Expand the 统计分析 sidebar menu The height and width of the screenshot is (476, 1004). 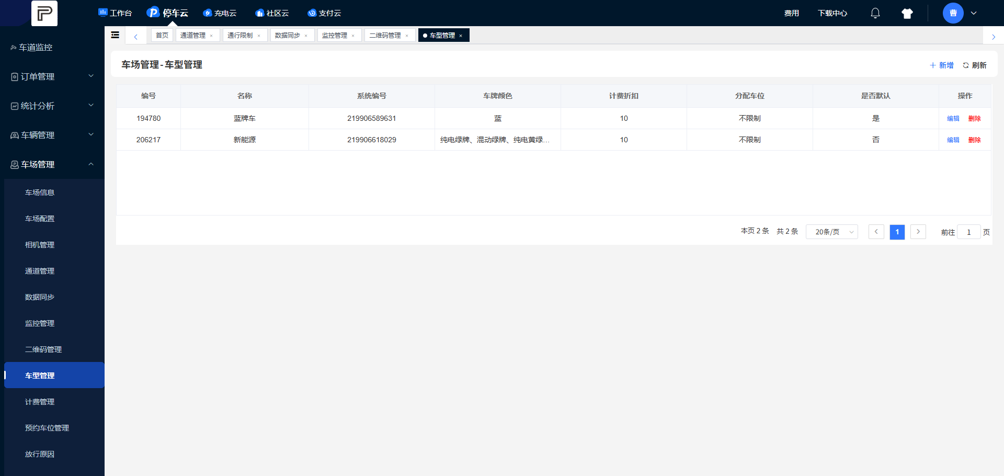click(52, 106)
